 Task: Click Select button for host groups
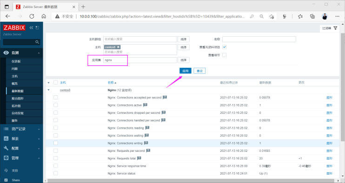click(x=184, y=39)
